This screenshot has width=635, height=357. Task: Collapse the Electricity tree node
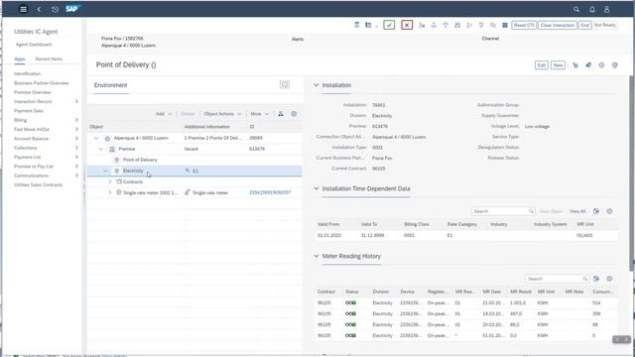(106, 171)
